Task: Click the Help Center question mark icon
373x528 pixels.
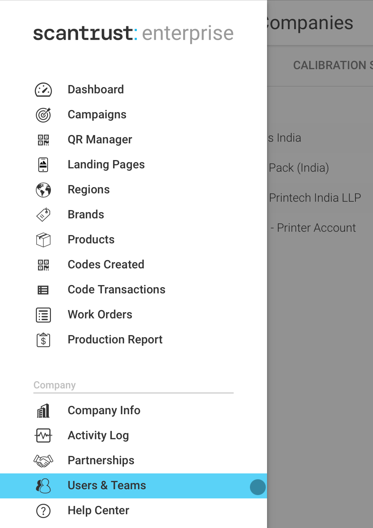Action: point(43,510)
